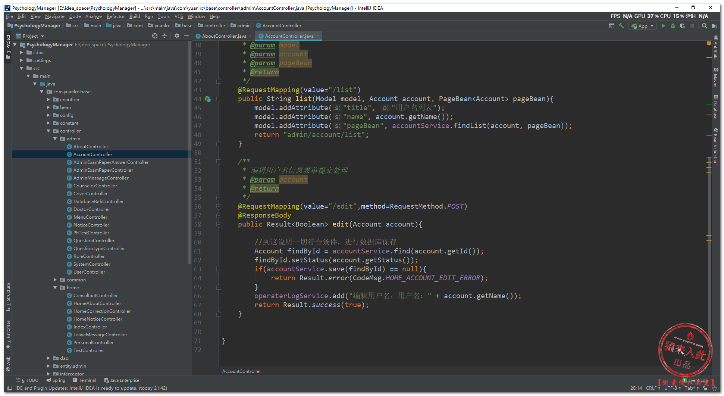Expand the bean package

[48, 107]
